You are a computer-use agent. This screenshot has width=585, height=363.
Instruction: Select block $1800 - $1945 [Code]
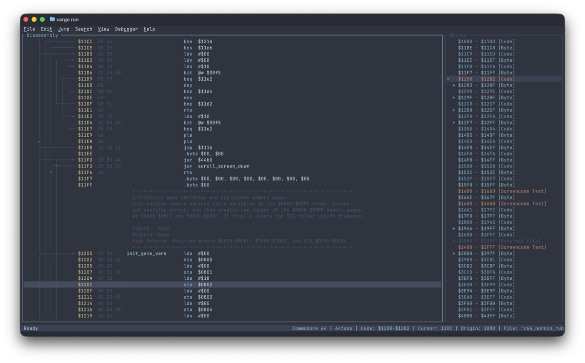486,222
